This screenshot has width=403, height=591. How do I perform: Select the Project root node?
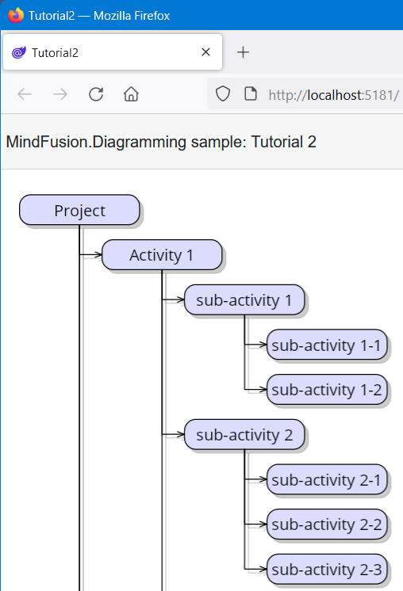79,210
